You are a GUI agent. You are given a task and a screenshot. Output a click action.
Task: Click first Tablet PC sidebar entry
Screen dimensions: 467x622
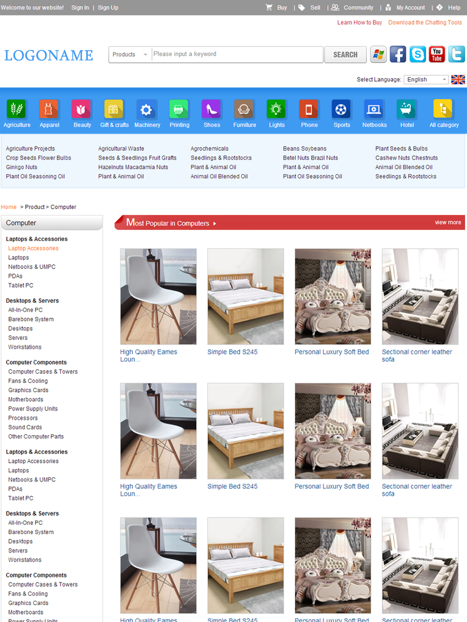point(21,286)
